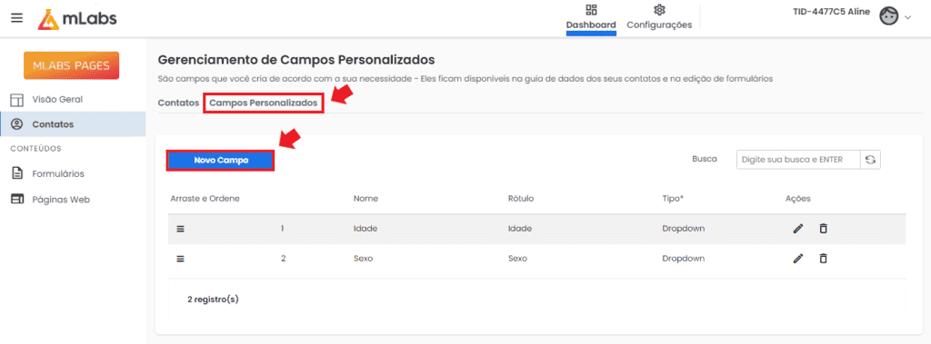931x344 pixels.
Task: Click Dropdown type in Idade row
Action: click(684, 229)
